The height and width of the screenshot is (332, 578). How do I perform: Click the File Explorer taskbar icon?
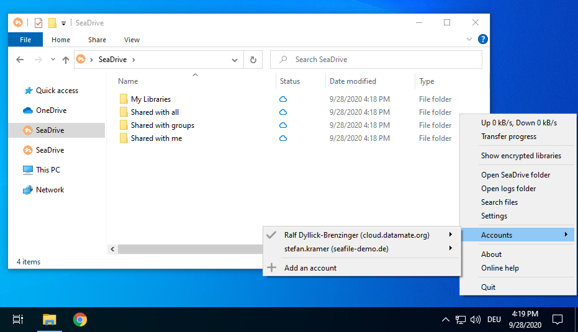point(50,320)
